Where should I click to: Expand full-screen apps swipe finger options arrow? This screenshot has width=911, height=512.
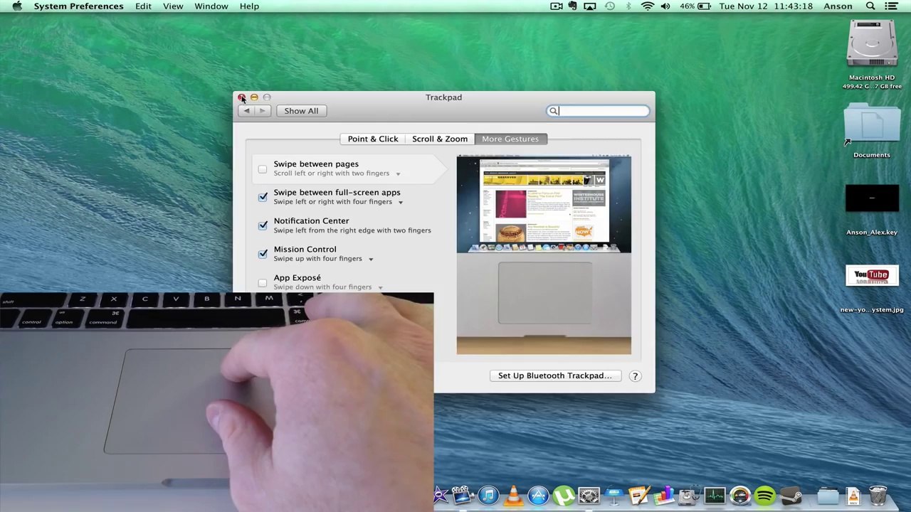[400, 203]
